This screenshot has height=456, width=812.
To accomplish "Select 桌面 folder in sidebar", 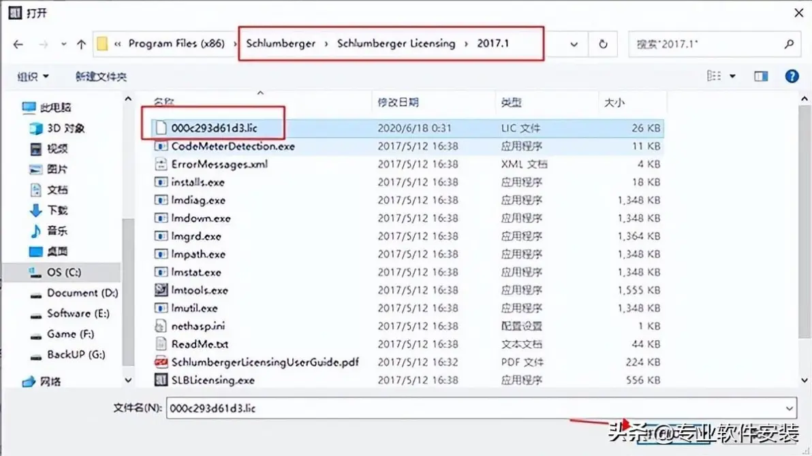I will click(x=48, y=252).
